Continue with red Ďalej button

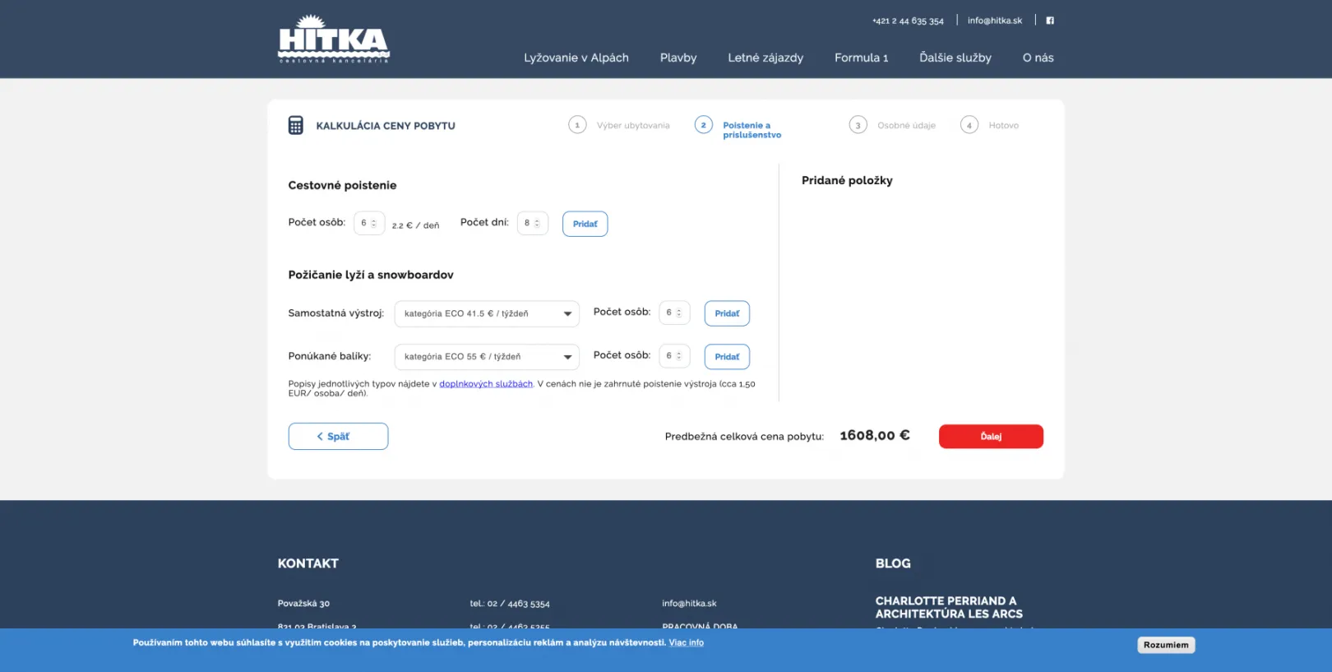point(991,437)
